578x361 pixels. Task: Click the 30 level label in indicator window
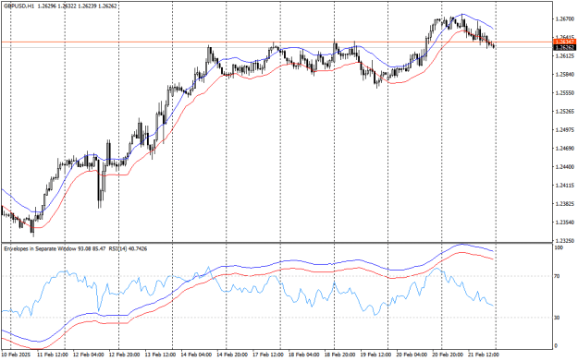click(x=558, y=318)
